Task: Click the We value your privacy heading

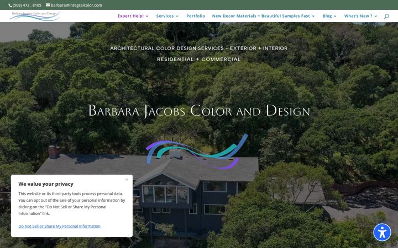Action: coord(46,184)
